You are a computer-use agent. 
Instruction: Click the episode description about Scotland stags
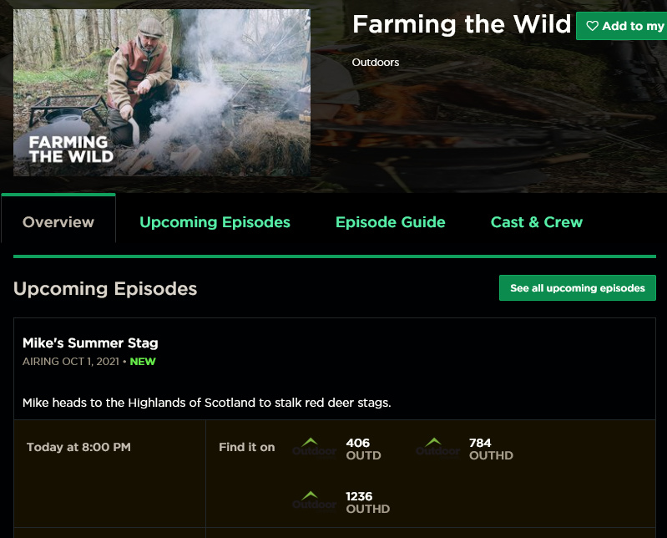207,403
